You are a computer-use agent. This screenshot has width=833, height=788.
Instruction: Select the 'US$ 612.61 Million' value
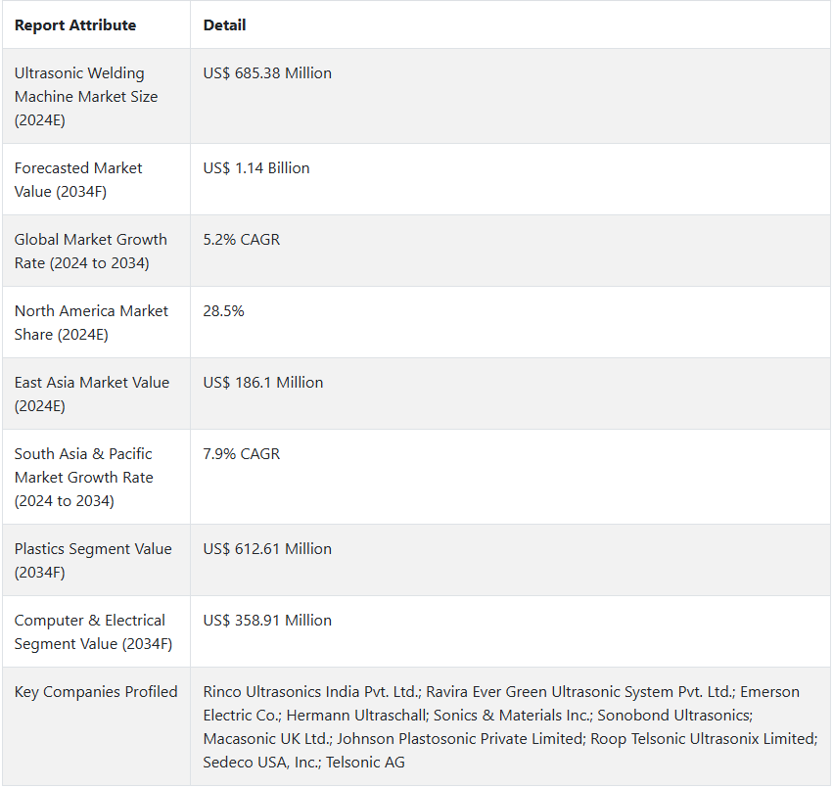point(267,549)
